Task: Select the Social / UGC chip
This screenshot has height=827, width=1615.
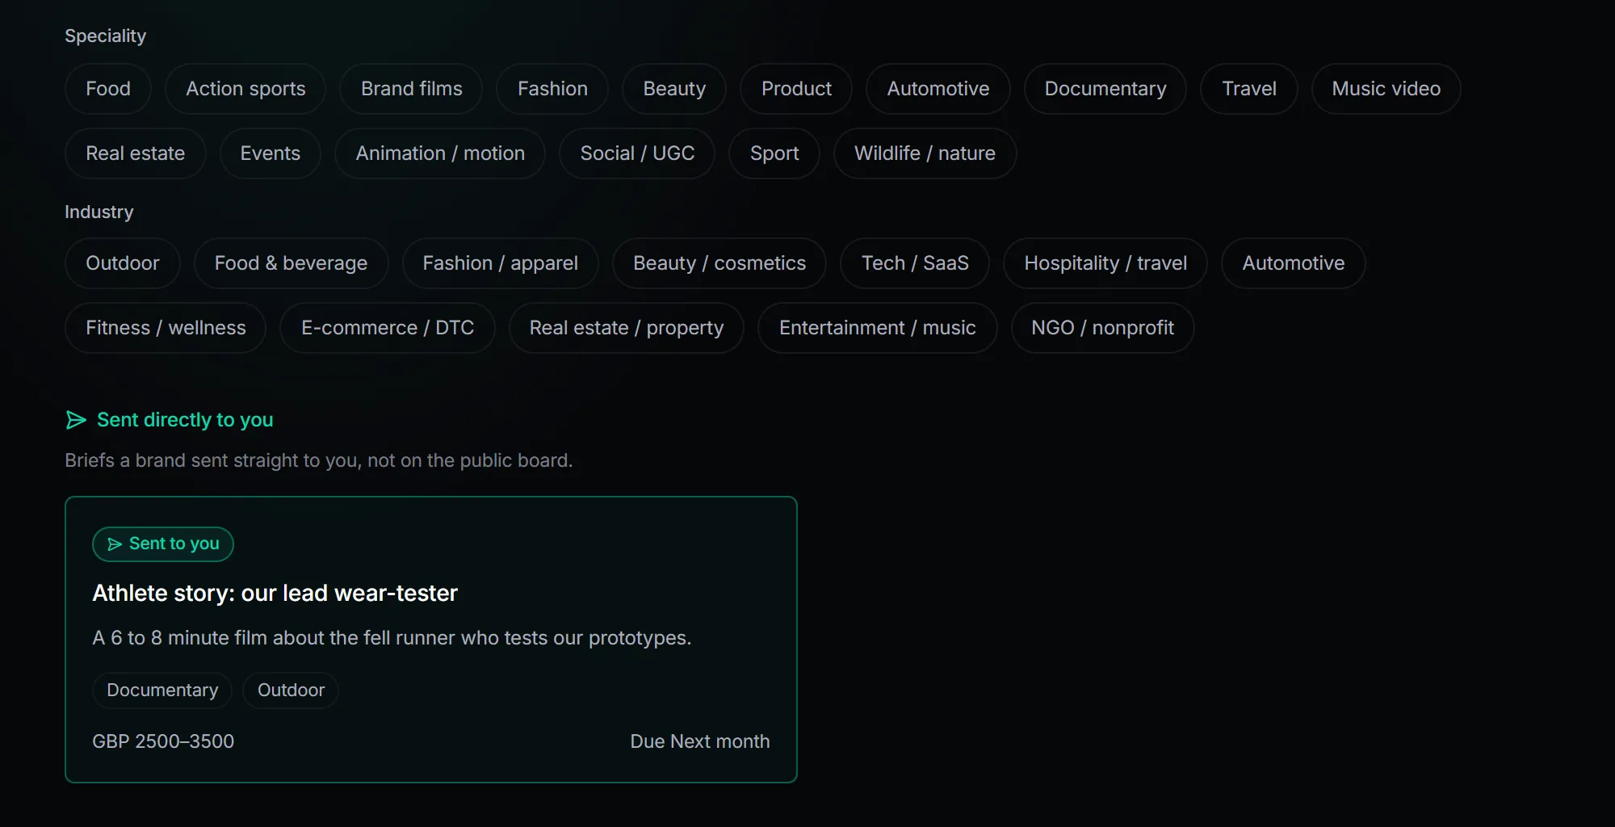Action: tap(637, 153)
